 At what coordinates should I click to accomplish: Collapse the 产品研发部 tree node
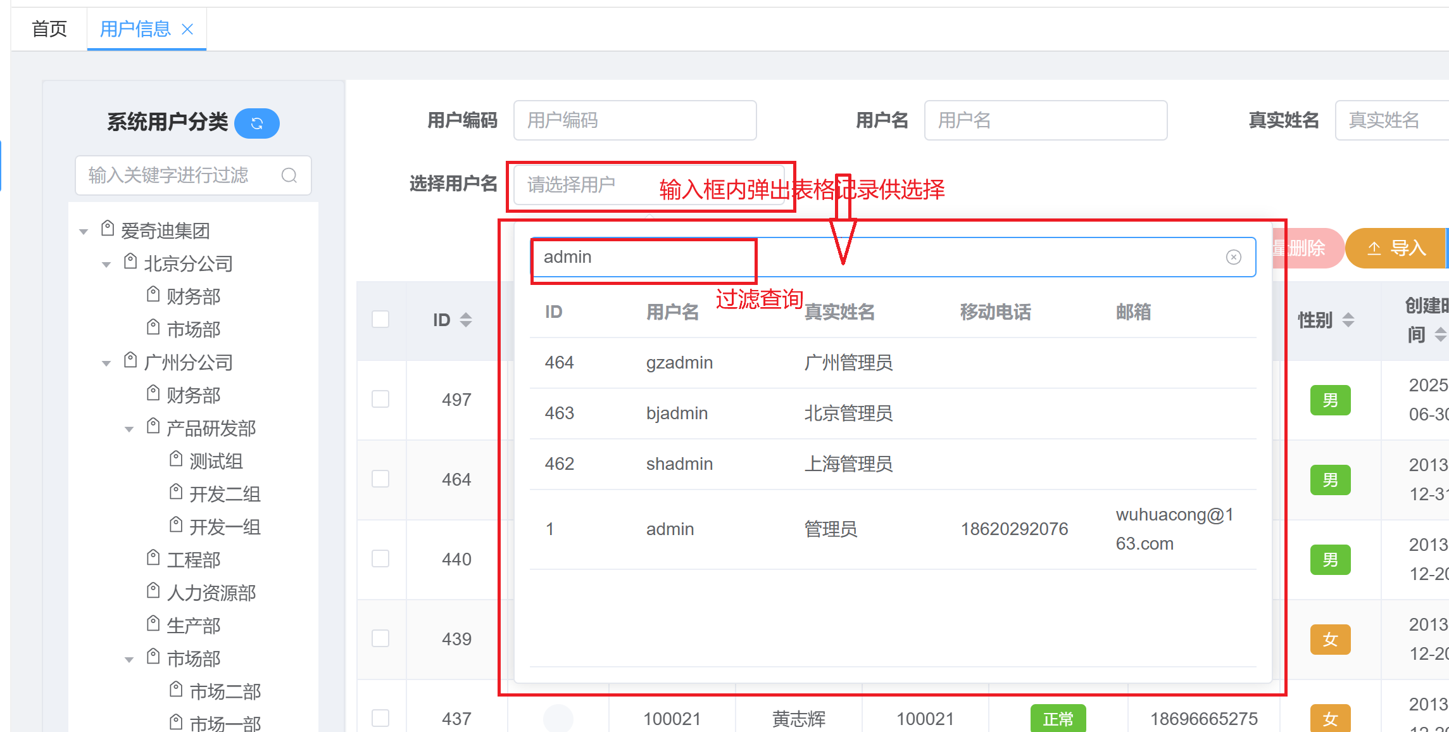coord(130,428)
